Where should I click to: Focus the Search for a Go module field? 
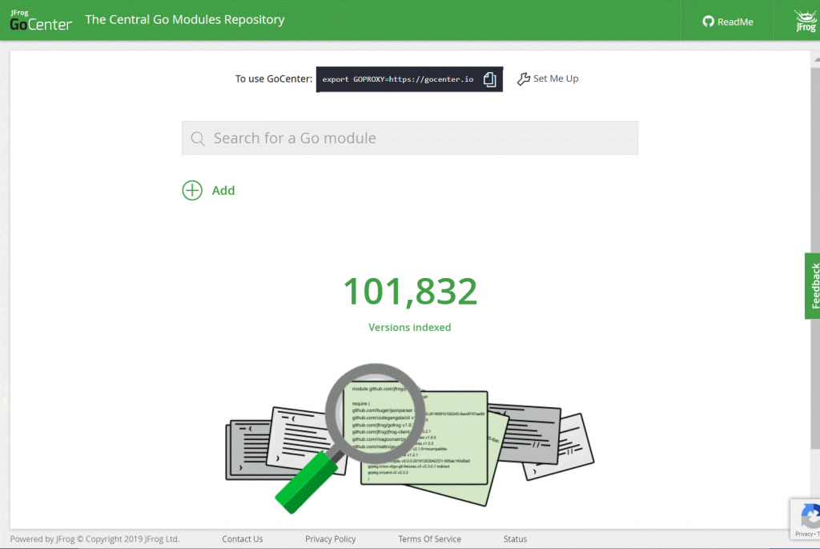coord(410,138)
